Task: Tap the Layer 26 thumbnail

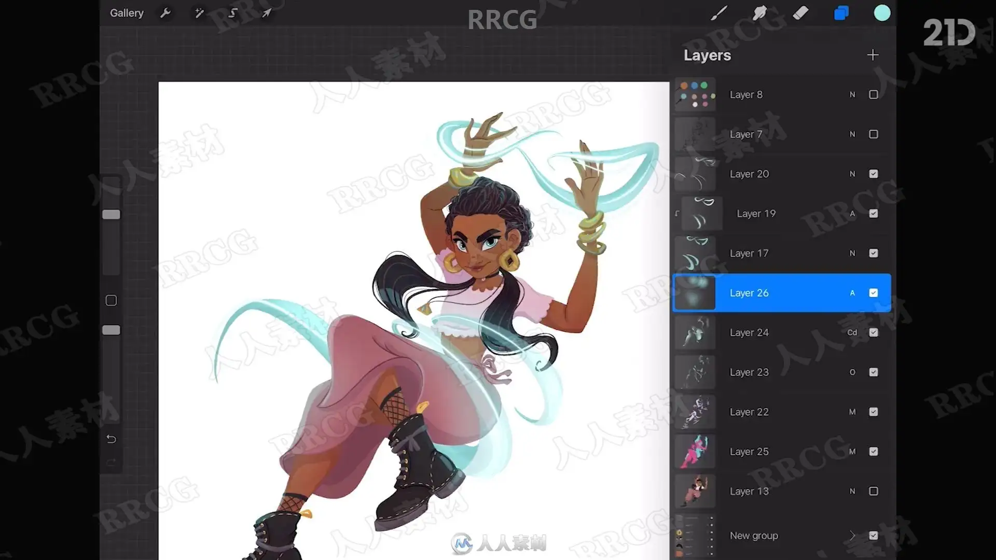Action: (x=695, y=293)
